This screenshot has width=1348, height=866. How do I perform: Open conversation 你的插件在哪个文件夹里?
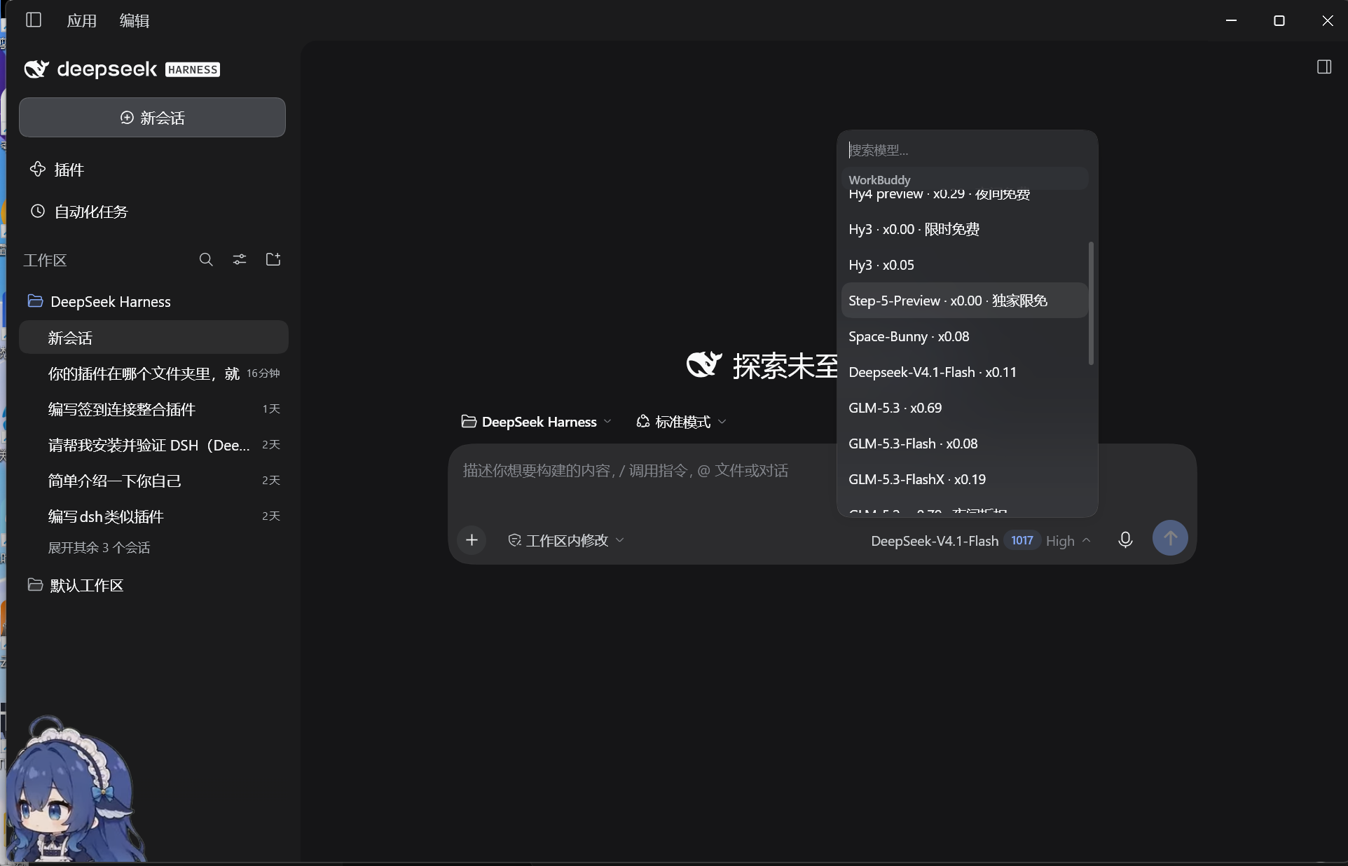pos(153,373)
